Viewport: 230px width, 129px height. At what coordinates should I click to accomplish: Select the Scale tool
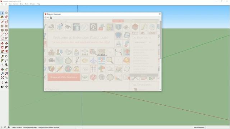pos(2,51)
